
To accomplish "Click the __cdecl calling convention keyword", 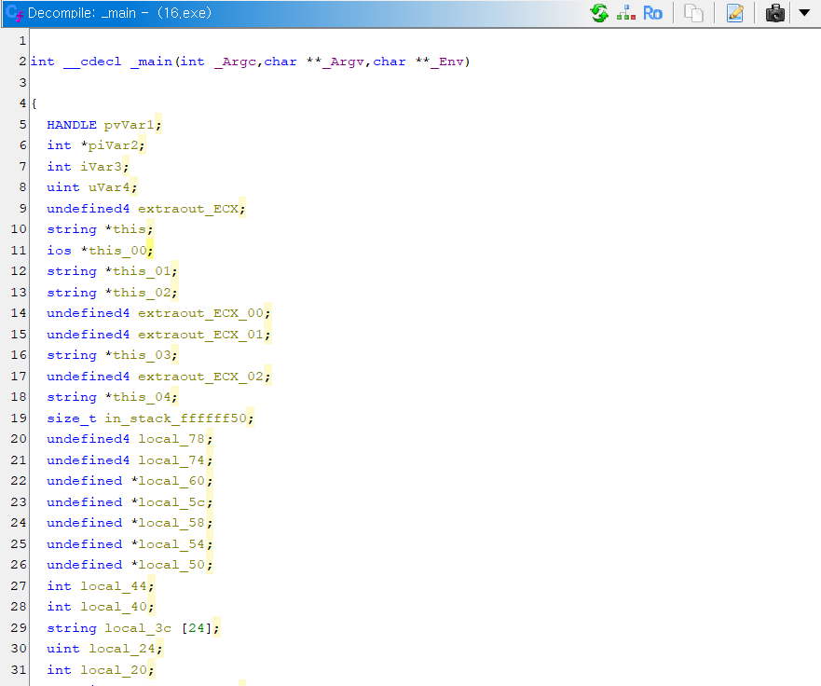I will [x=92, y=62].
